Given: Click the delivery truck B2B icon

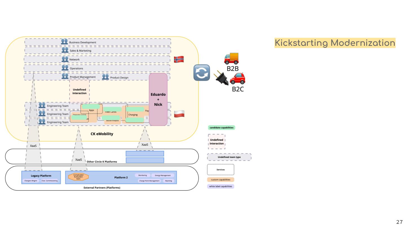Looking at the screenshot, I should coord(231,58).
